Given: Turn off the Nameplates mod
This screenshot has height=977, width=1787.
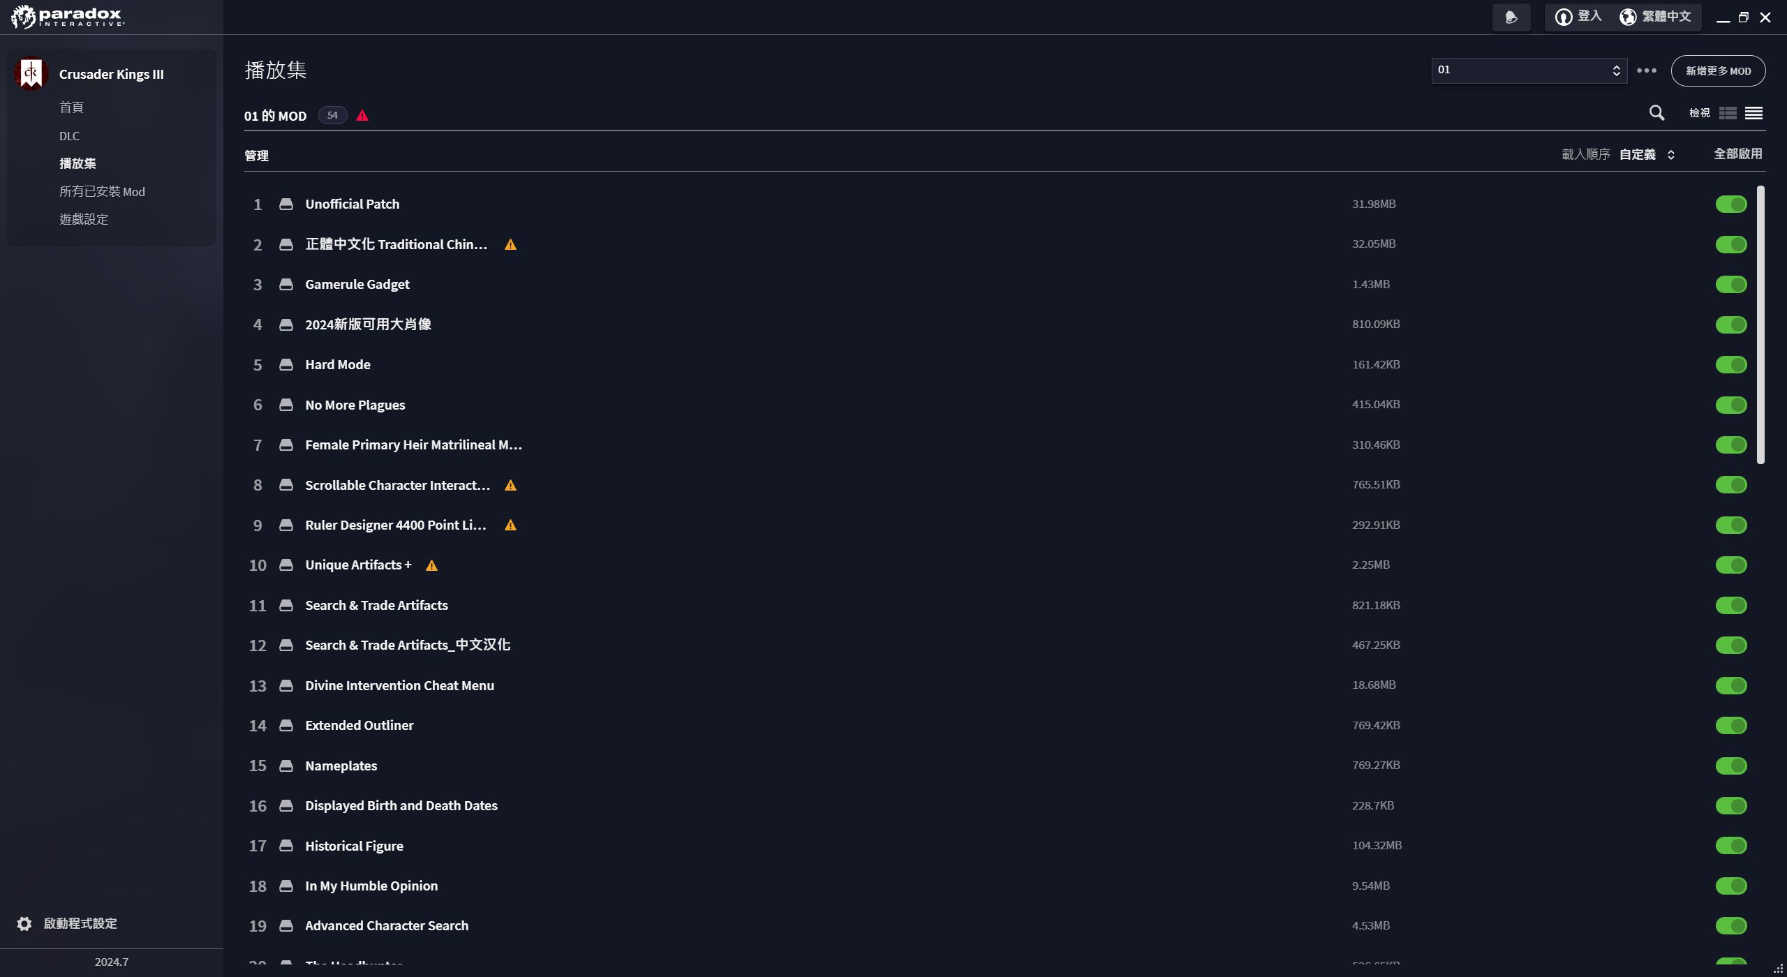Looking at the screenshot, I should click(1731, 766).
